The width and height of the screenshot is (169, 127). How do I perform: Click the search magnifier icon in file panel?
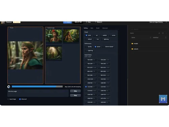click(x=132, y=29)
